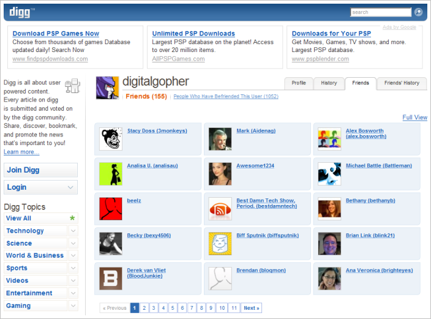Expand the Sports topic dropdown arrow

[x=73, y=268]
